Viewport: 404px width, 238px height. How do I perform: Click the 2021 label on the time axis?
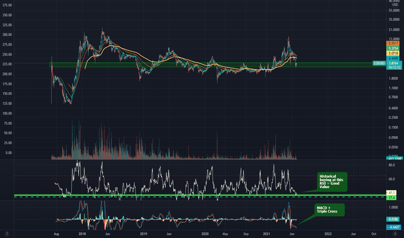click(x=267, y=234)
